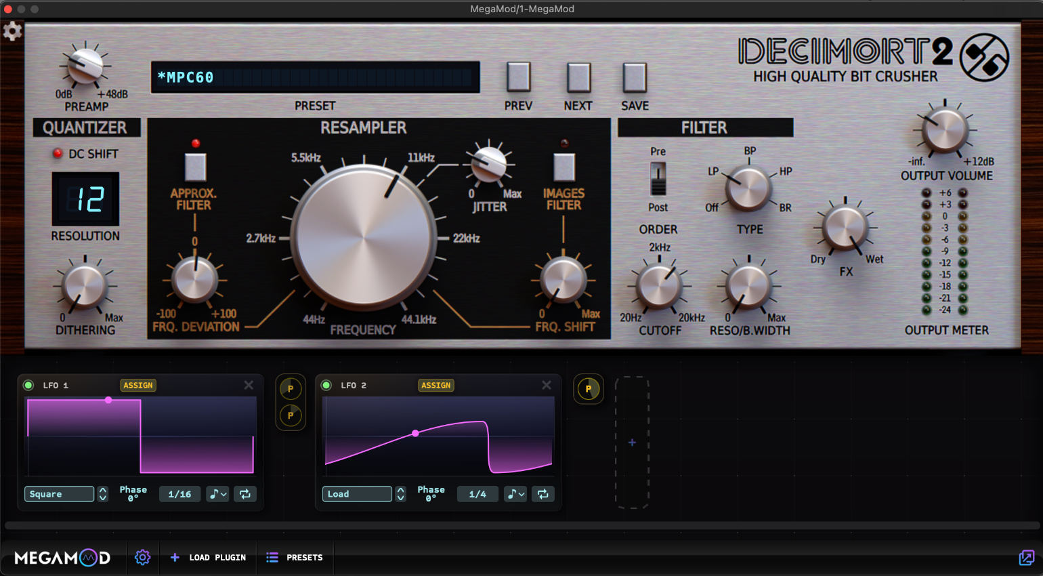Screen dimensions: 1043x576
Task: Toggle the loop icon on LFO 2
Action: coord(542,494)
